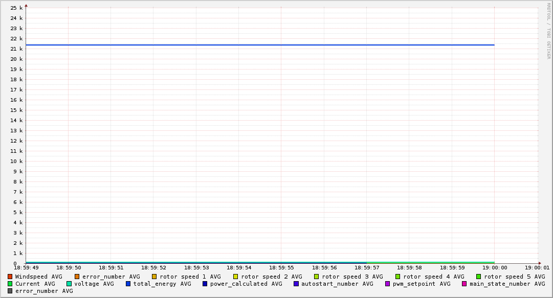
Task: Click the green Current AVG legend swatch
Action: pos(10,284)
